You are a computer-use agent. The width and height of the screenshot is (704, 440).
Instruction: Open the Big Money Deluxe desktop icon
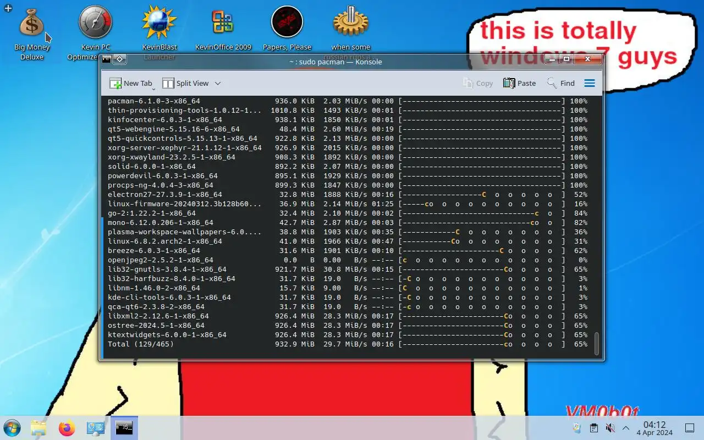(32, 33)
